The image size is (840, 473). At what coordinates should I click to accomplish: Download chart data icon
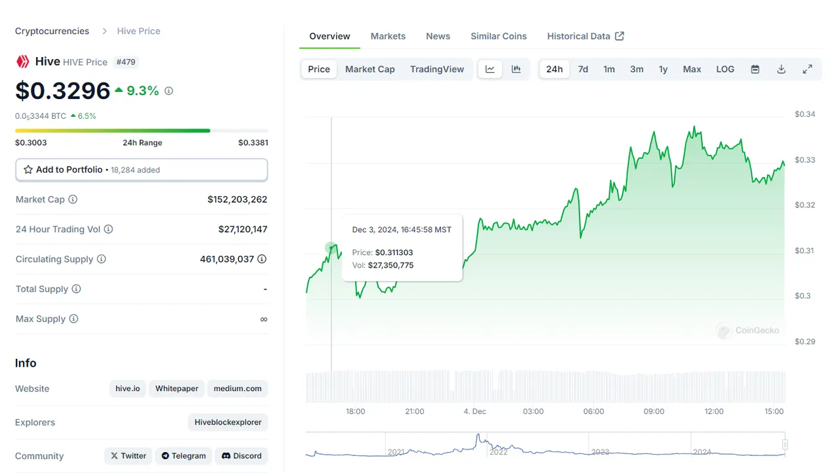(x=782, y=69)
